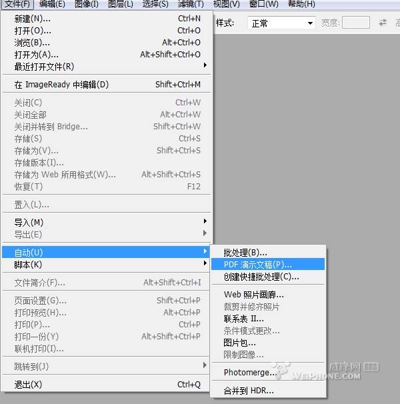400x404 pixels.
Task: Click 打印(P)... menu entry
Action: (106, 325)
